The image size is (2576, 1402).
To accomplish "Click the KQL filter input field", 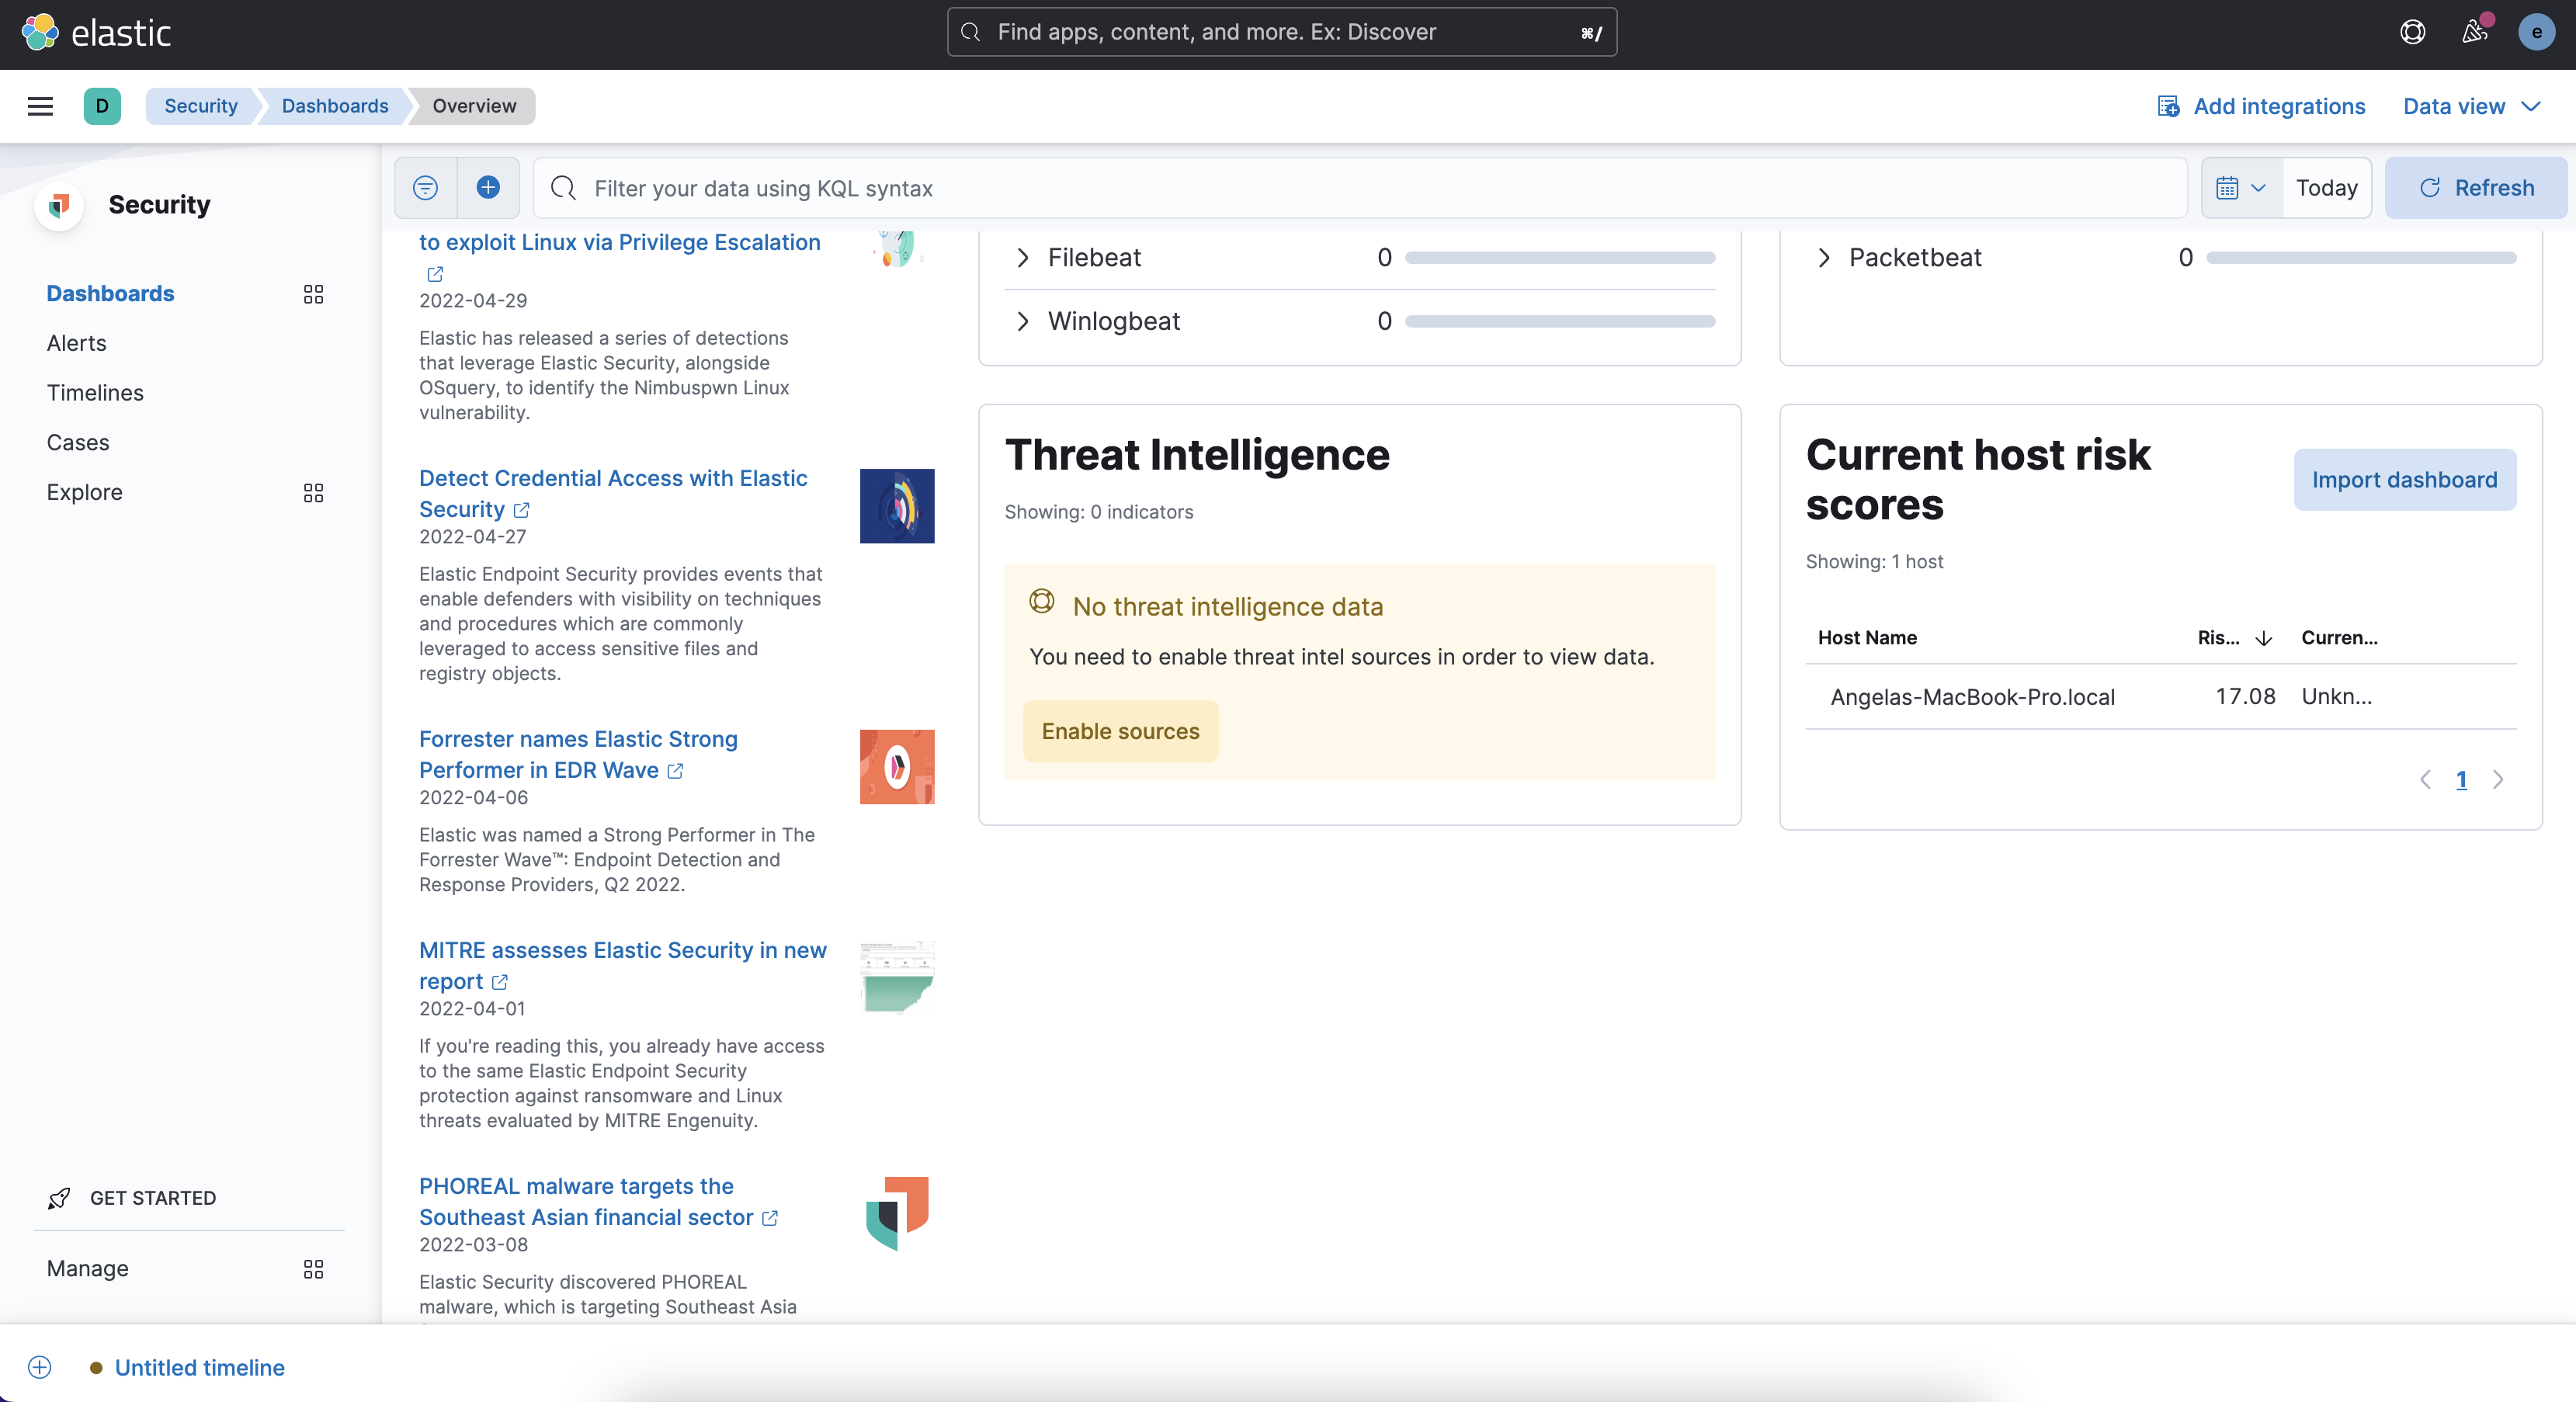I will tap(1360, 188).
